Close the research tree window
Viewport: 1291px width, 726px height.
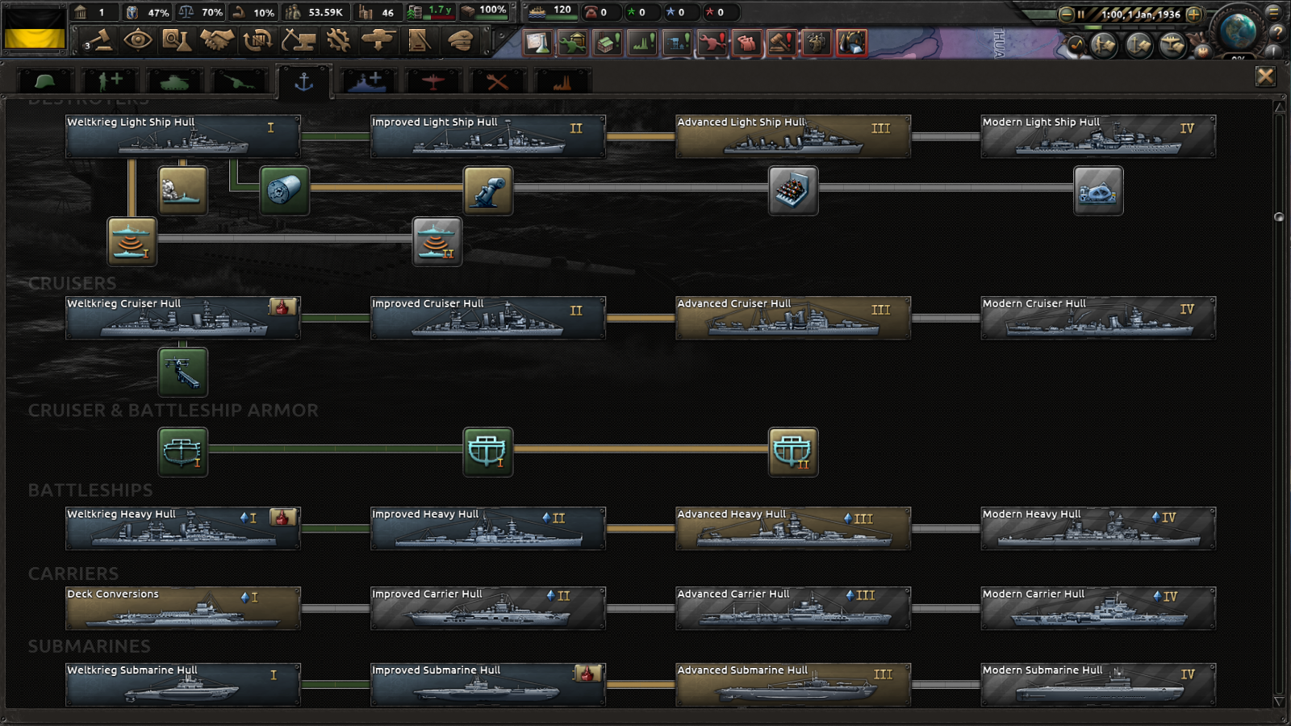[1264, 76]
